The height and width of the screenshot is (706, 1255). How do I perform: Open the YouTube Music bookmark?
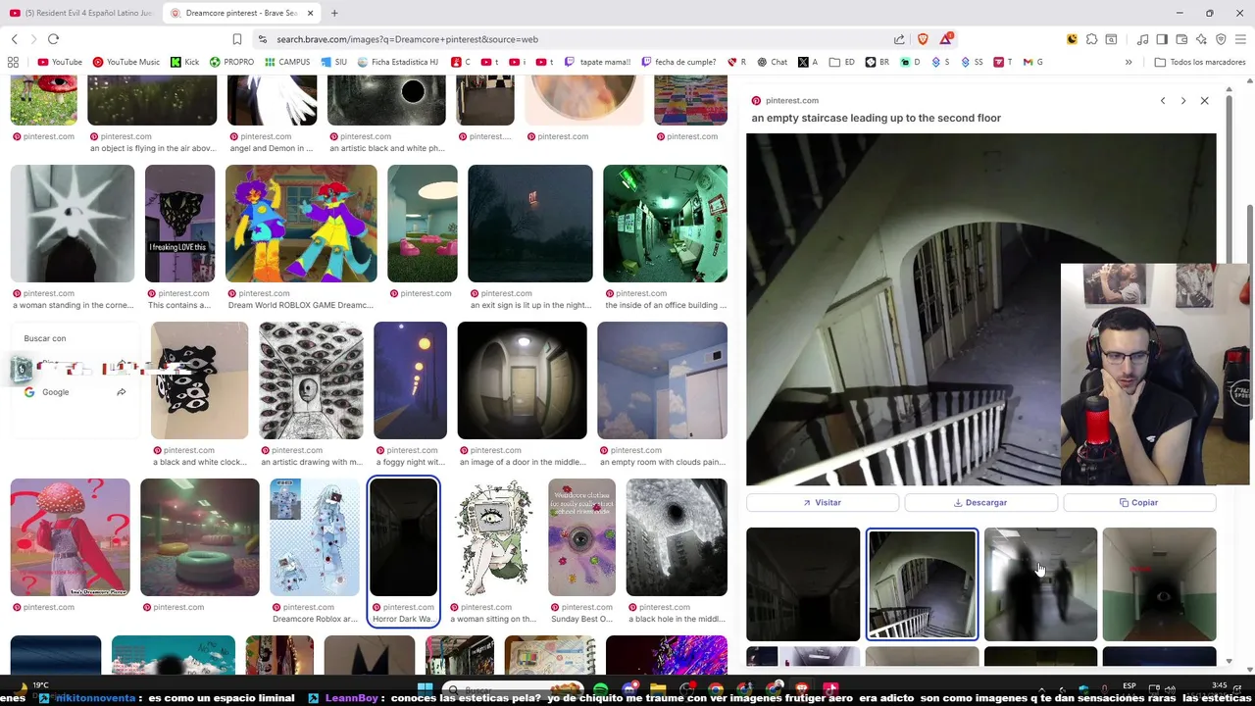coord(125,62)
